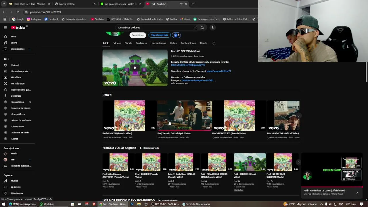Switch to the Disco Duro De 1 Tera browser tab
The height and width of the screenshot is (207, 368).
(x=29, y=4)
